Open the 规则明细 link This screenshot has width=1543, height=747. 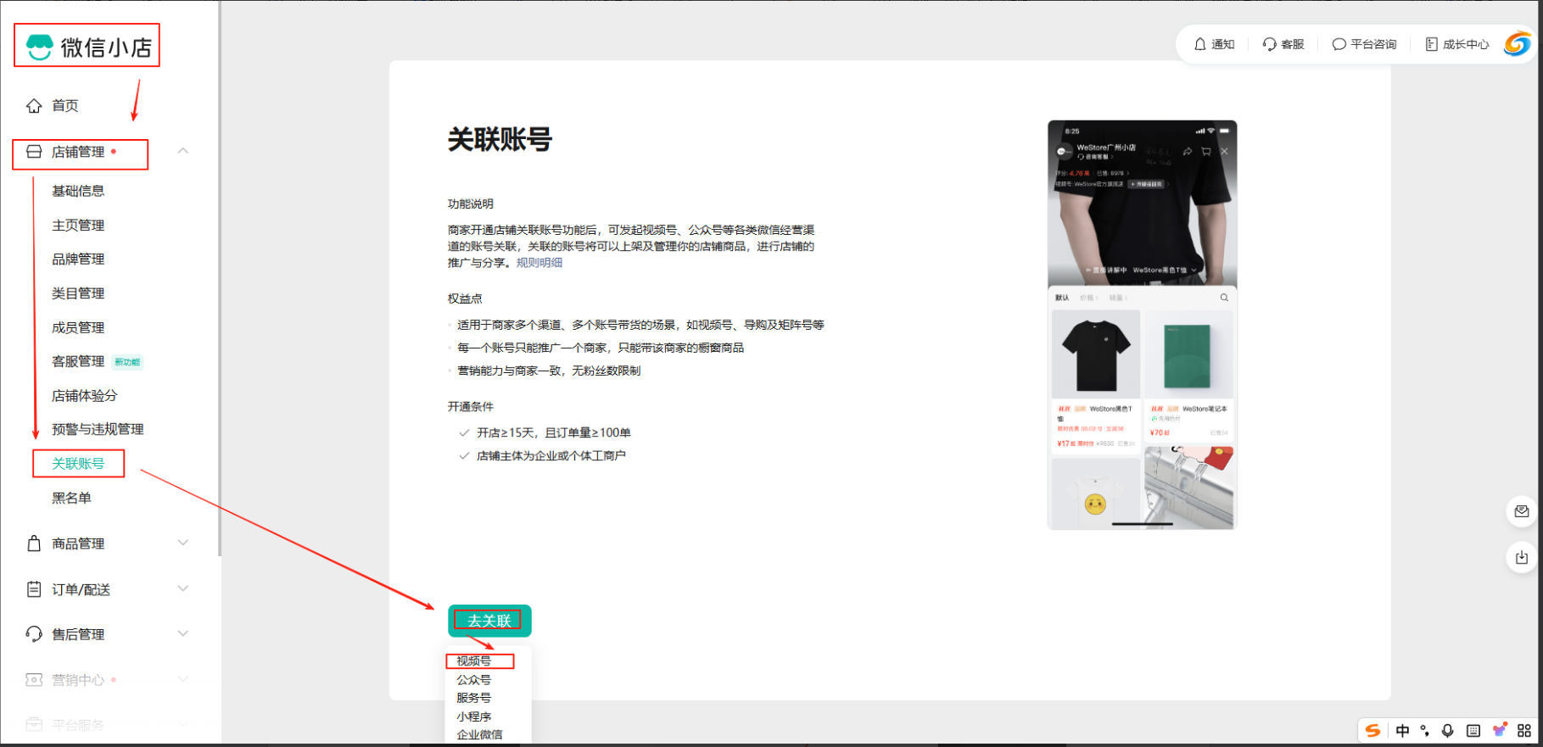539,263
